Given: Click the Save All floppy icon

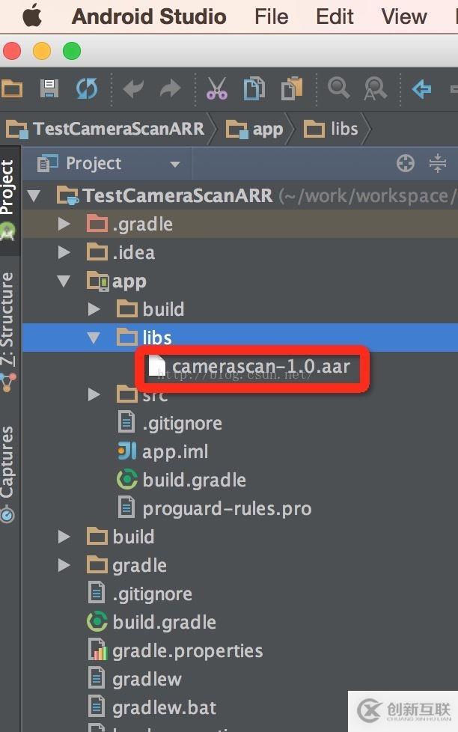Looking at the screenshot, I should click(x=49, y=88).
